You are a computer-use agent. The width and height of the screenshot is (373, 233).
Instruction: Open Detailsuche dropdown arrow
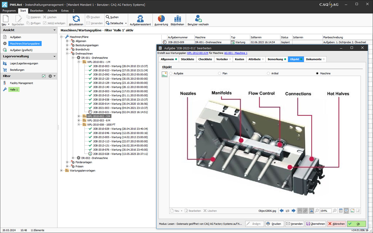125,23
